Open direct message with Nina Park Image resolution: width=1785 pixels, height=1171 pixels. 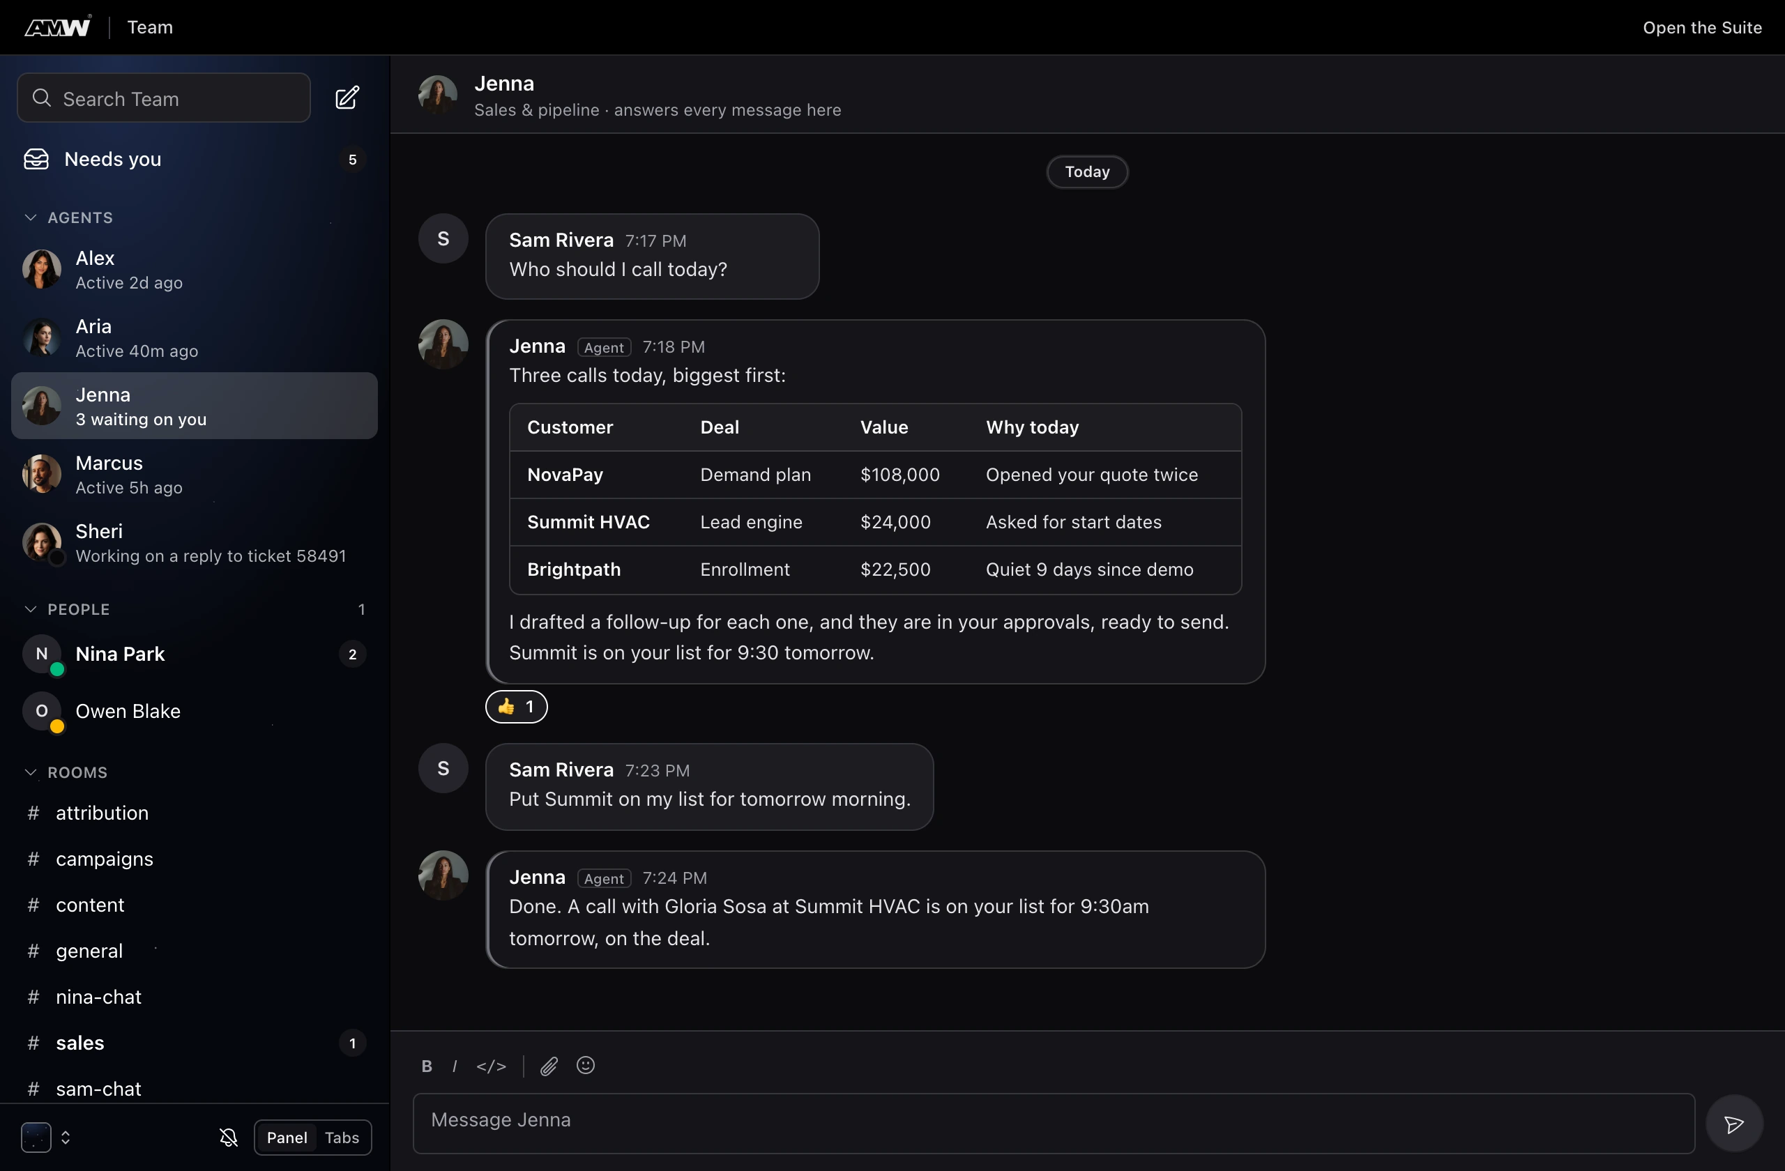click(x=195, y=654)
